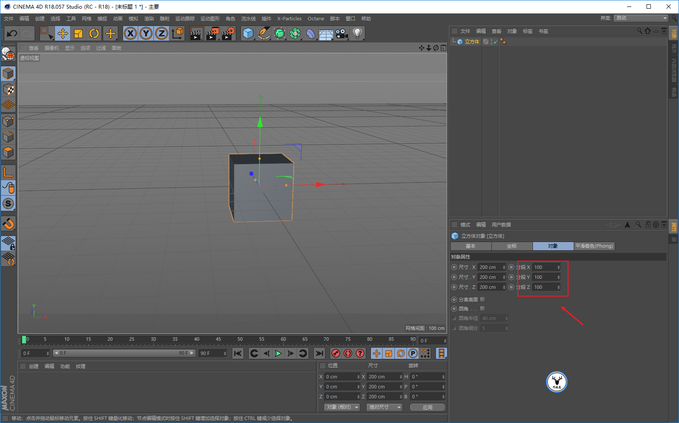Open attribute manager 用户数据 menu

[501, 225]
